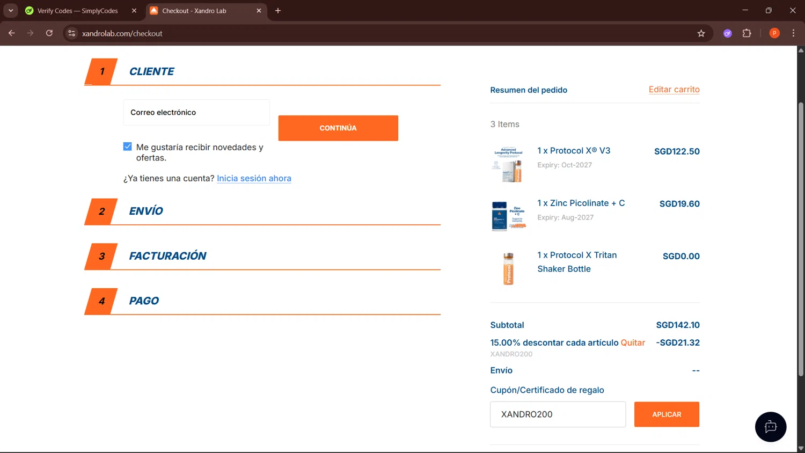Click the browser back arrow

[11, 33]
